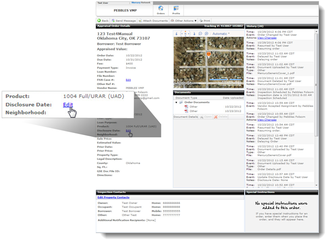
Task: Click Attach Documents in the toolbar
Action: tap(153, 21)
